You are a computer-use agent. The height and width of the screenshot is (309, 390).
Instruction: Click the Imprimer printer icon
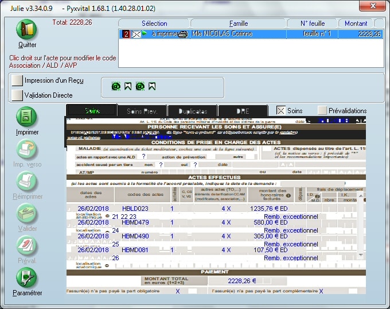click(27, 117)
